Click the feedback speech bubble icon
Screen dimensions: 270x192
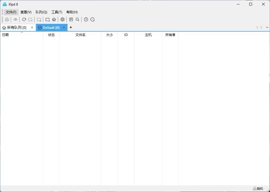point(92,19)
